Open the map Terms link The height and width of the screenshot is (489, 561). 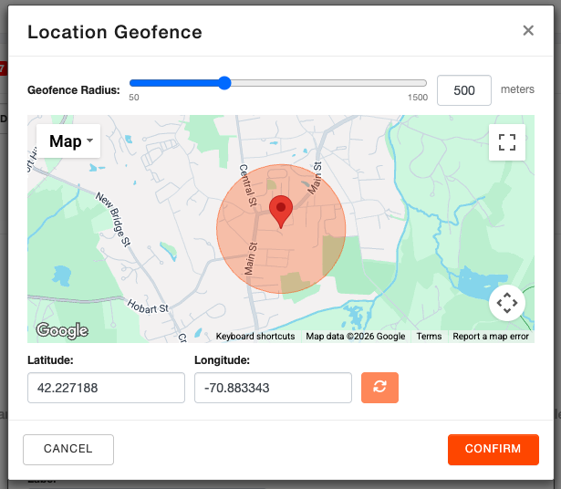click(x=429, y=337)
